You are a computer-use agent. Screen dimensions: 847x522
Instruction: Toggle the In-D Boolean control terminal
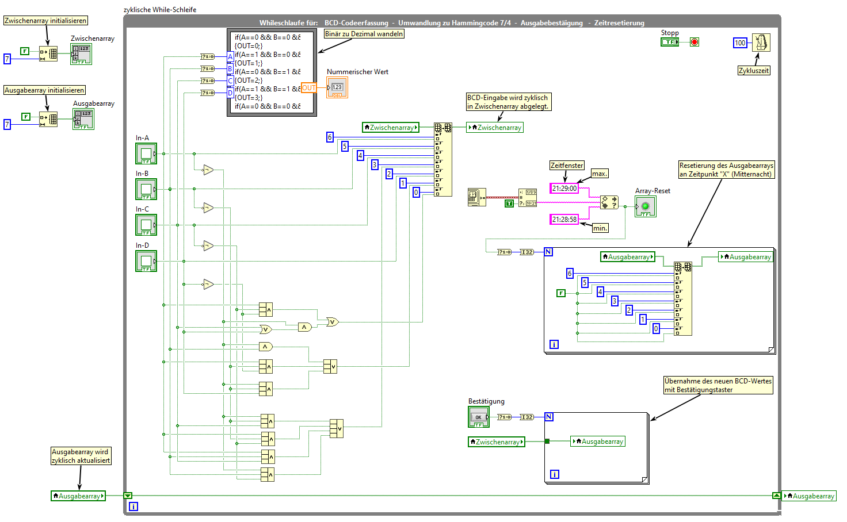(x=146, y=261)
